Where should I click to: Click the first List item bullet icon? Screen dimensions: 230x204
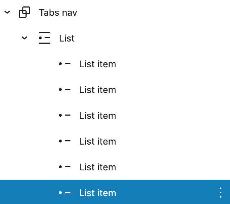(65, 64)
